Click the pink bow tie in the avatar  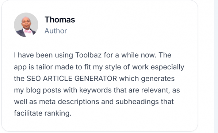pyautogui.click(x=28, y=32)
